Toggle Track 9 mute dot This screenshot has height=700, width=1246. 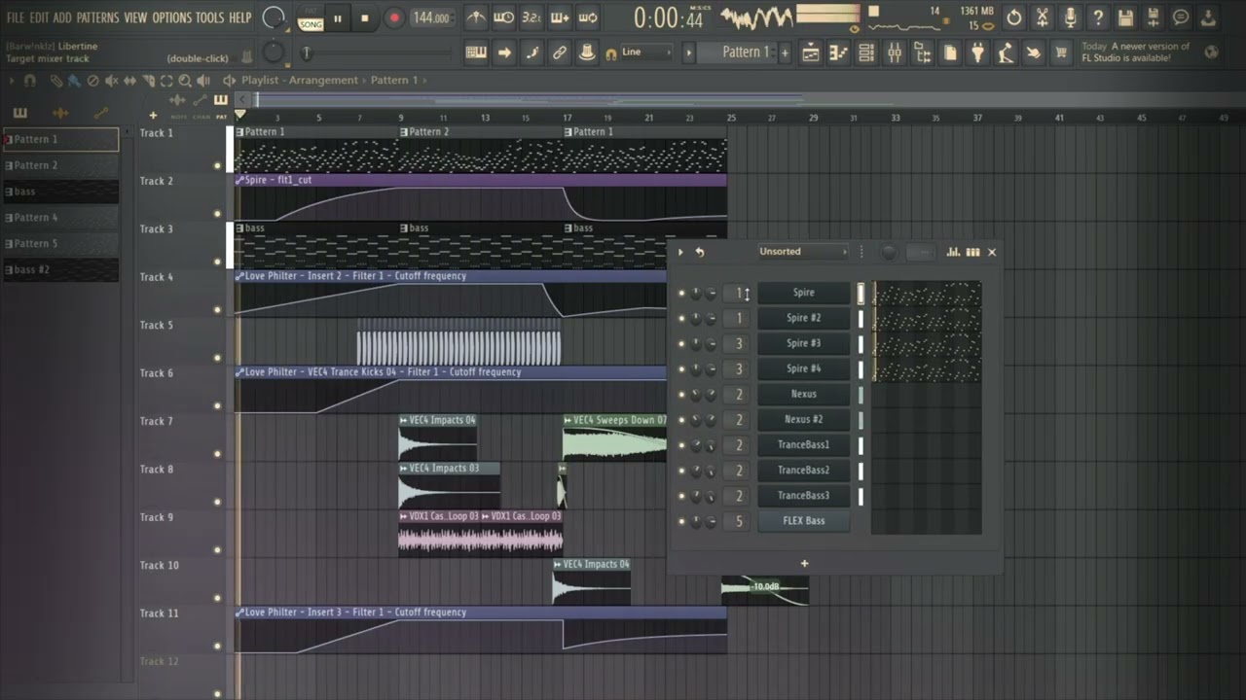click(217, 550)
